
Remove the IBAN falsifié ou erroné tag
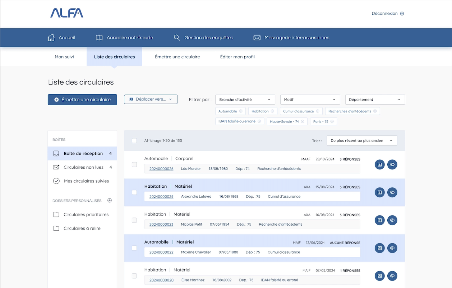click(x=259, y=121)
